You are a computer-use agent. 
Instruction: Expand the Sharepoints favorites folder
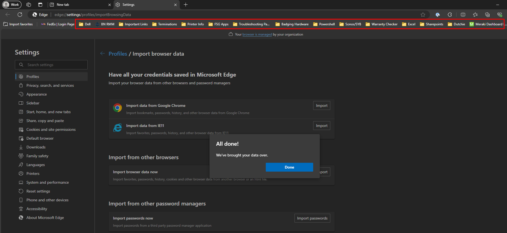tap(431, 24)
